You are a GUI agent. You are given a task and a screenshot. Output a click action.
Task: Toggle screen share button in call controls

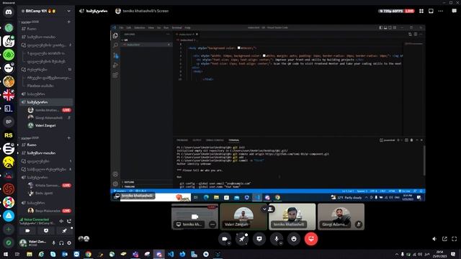(259, 239)
